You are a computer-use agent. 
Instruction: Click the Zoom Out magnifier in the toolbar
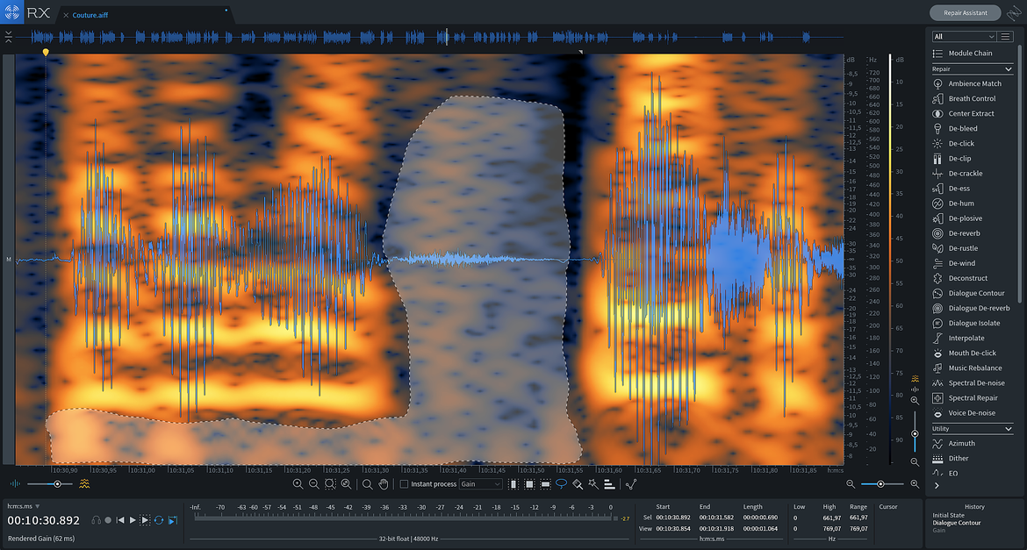click(x=313, y=484)
